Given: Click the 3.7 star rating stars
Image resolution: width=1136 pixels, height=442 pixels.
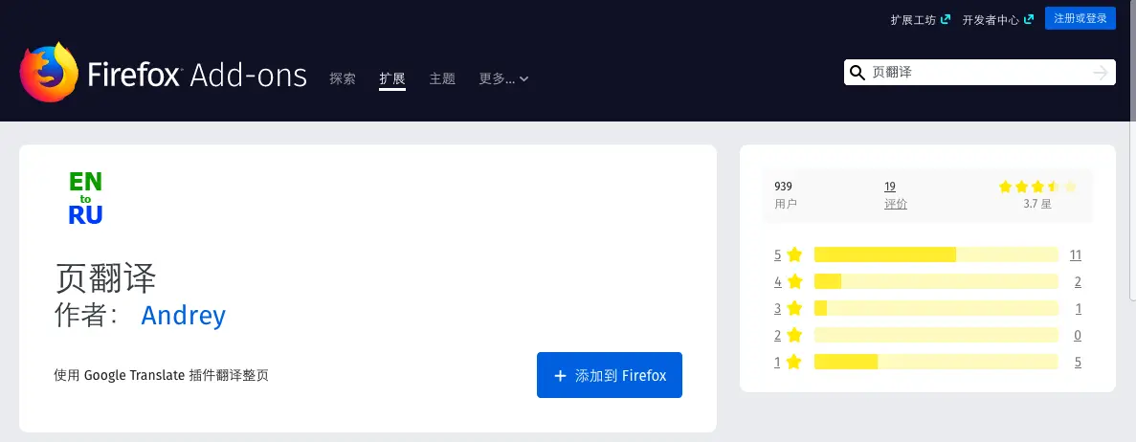Looking at the screenshot, I should pyautogui.click(x=1037, y=187).
